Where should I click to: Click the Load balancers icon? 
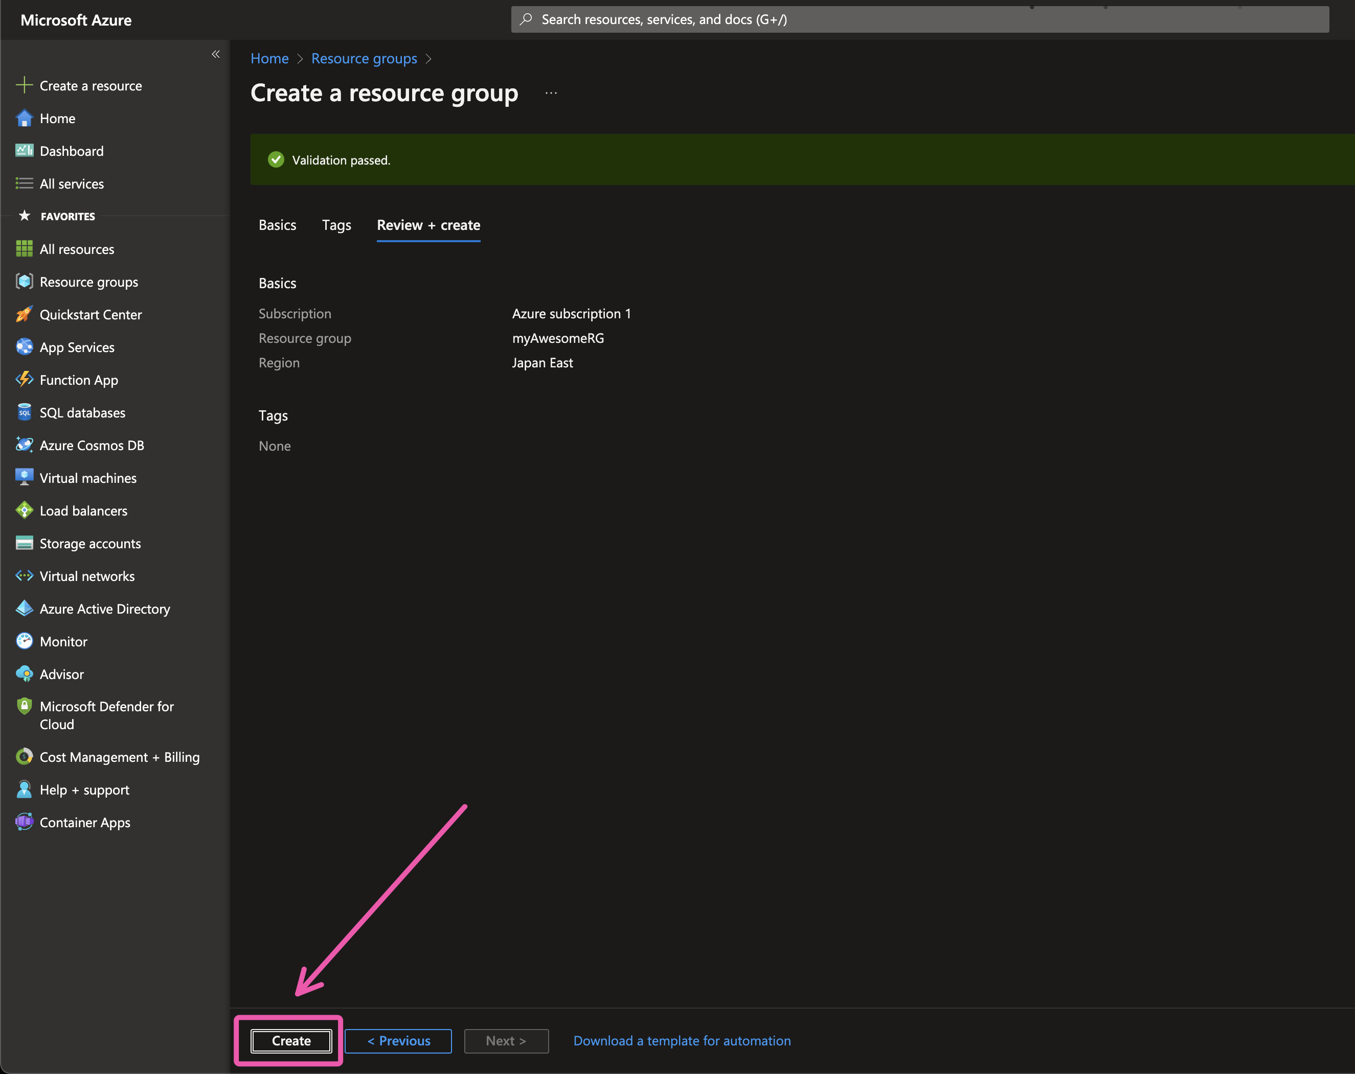point(24,510)
